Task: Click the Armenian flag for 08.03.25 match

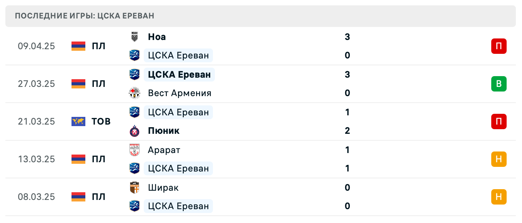Action: 78,197
